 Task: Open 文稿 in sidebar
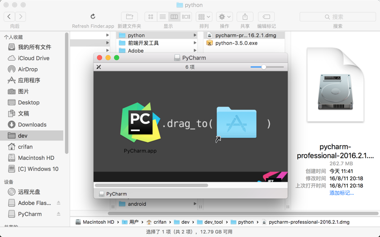click(31, 113)
